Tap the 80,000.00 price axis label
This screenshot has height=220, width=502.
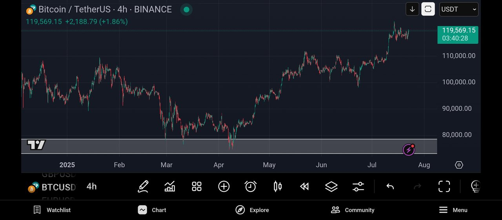coord(457,135)
